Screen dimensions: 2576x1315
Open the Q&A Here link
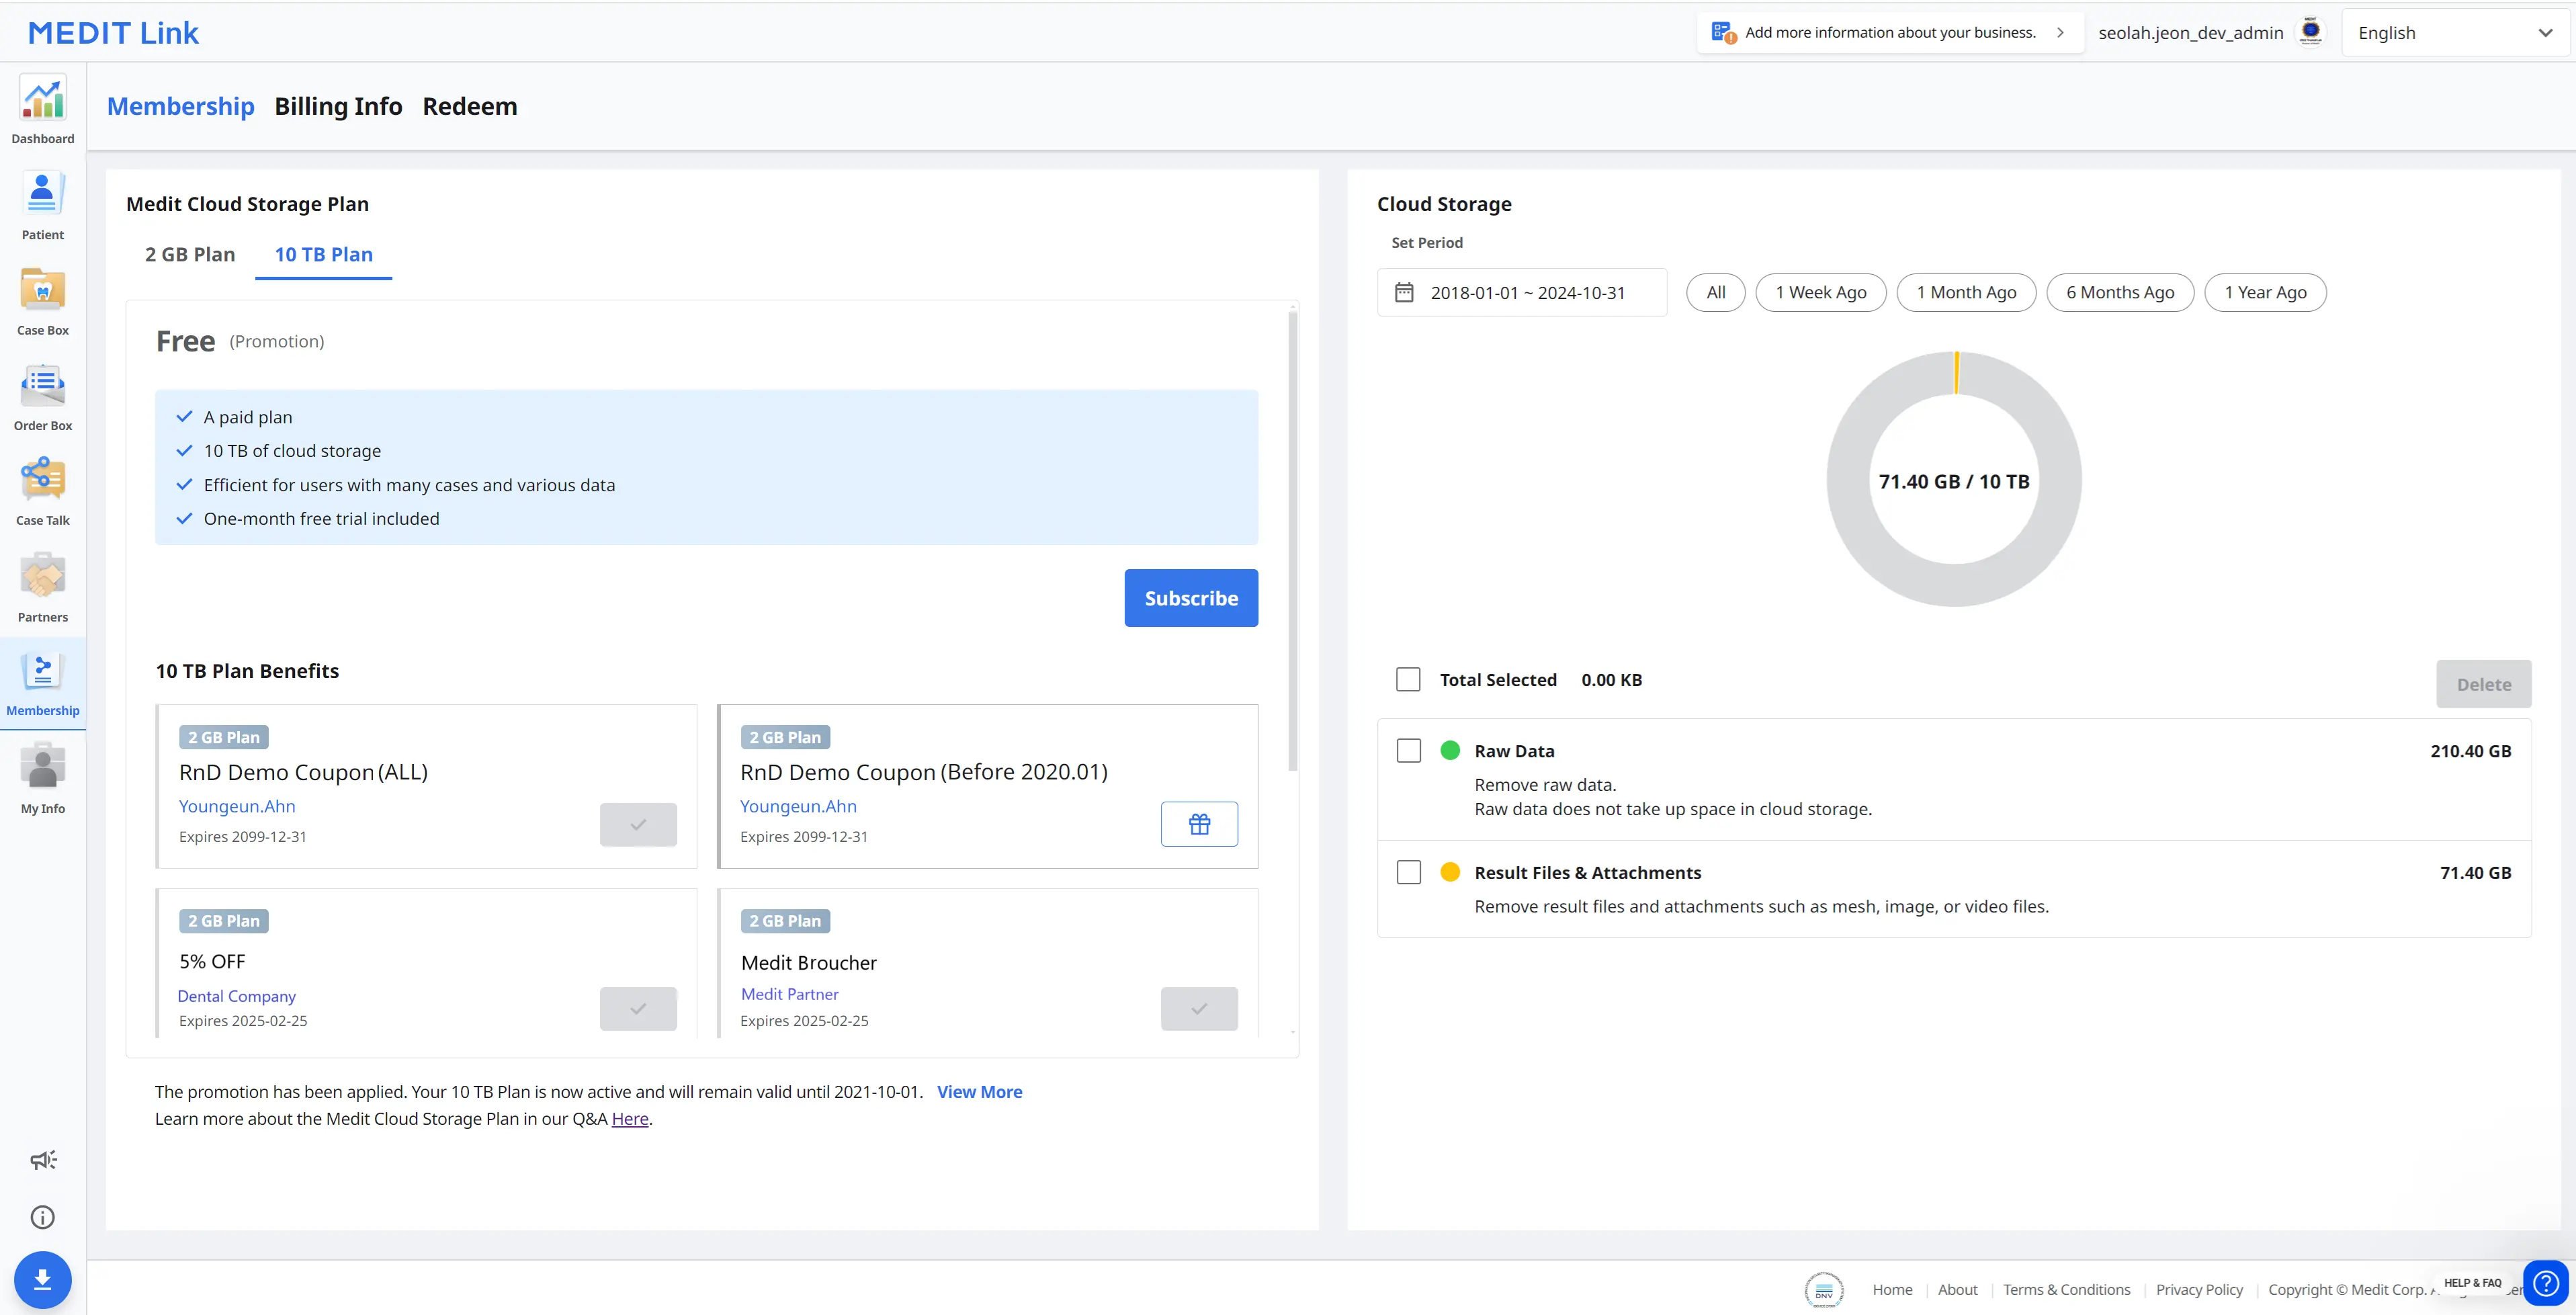(x=630, y=1118)
